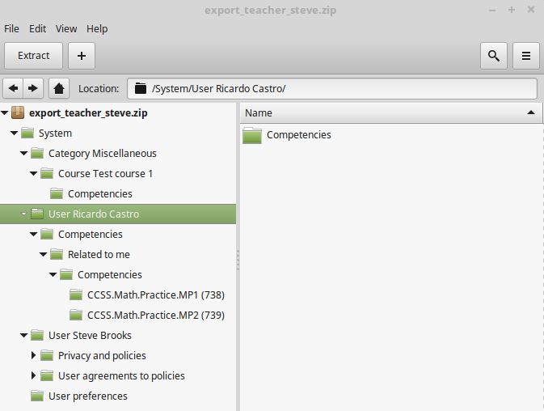This screenshot has height=411, width=544.
Task: Expand the Privacy and policies folder arrow
Action: (x=33, y=355)
